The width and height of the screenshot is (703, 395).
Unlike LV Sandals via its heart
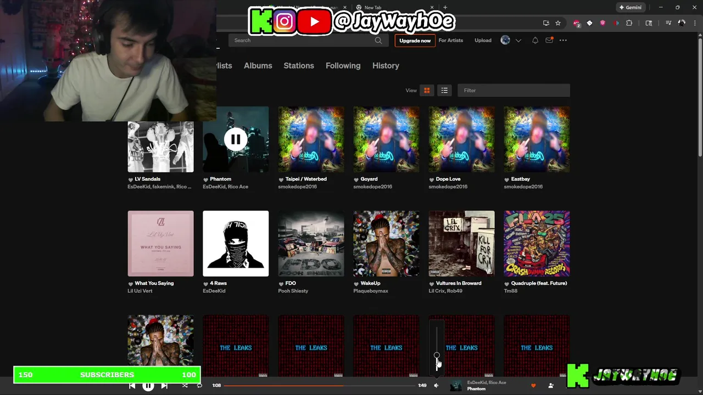tap(131, 179)
